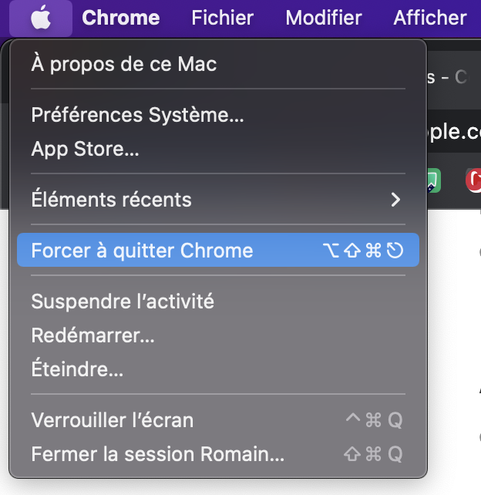The image size is (481, 495).
Task: Open Préférences Système from the menu
Action: (137, 115)
